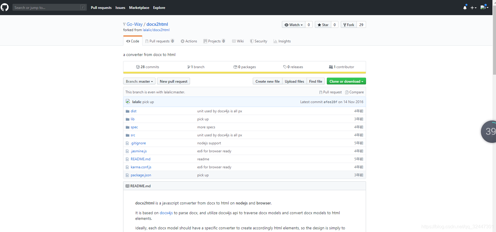Open the latest commit afee28f
The width and height of the screenshot is (496, 232).
pyautogui.click(x=330, y=102)
